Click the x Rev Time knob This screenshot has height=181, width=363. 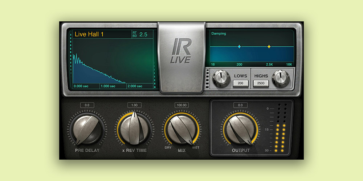(134, 129)
